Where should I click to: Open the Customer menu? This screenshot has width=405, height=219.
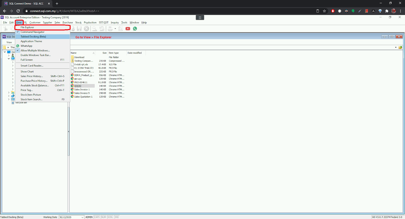coord(35,22)
